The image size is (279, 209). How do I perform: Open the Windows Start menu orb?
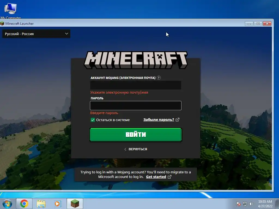click(7, 204)
